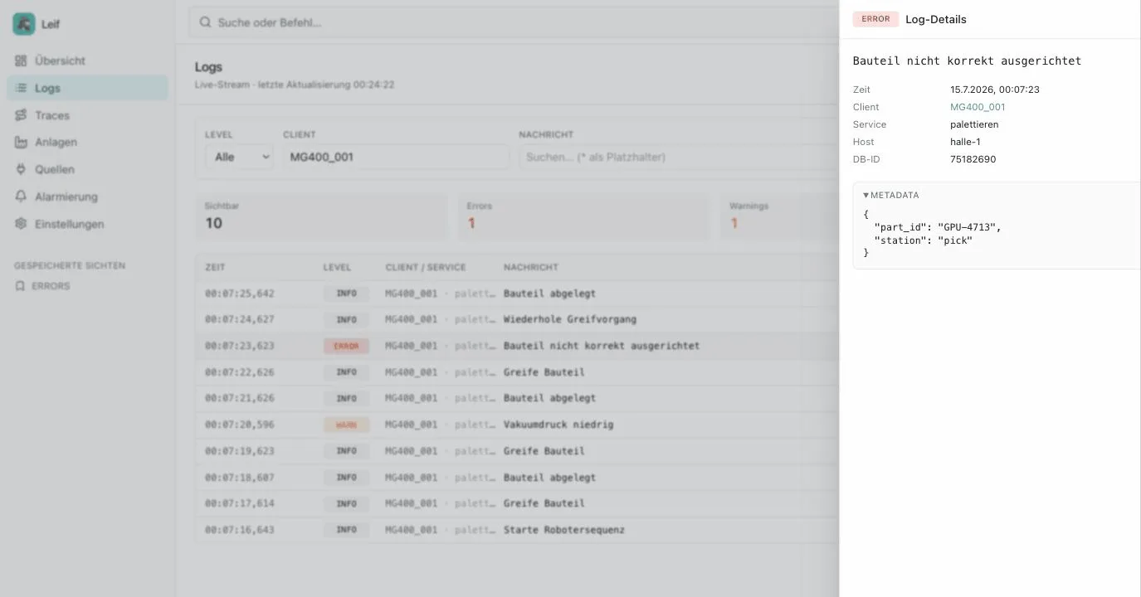The image size is (1141, 597).
Task: Select the Starte Robotersequenz log row
Action: pos(517,530)
